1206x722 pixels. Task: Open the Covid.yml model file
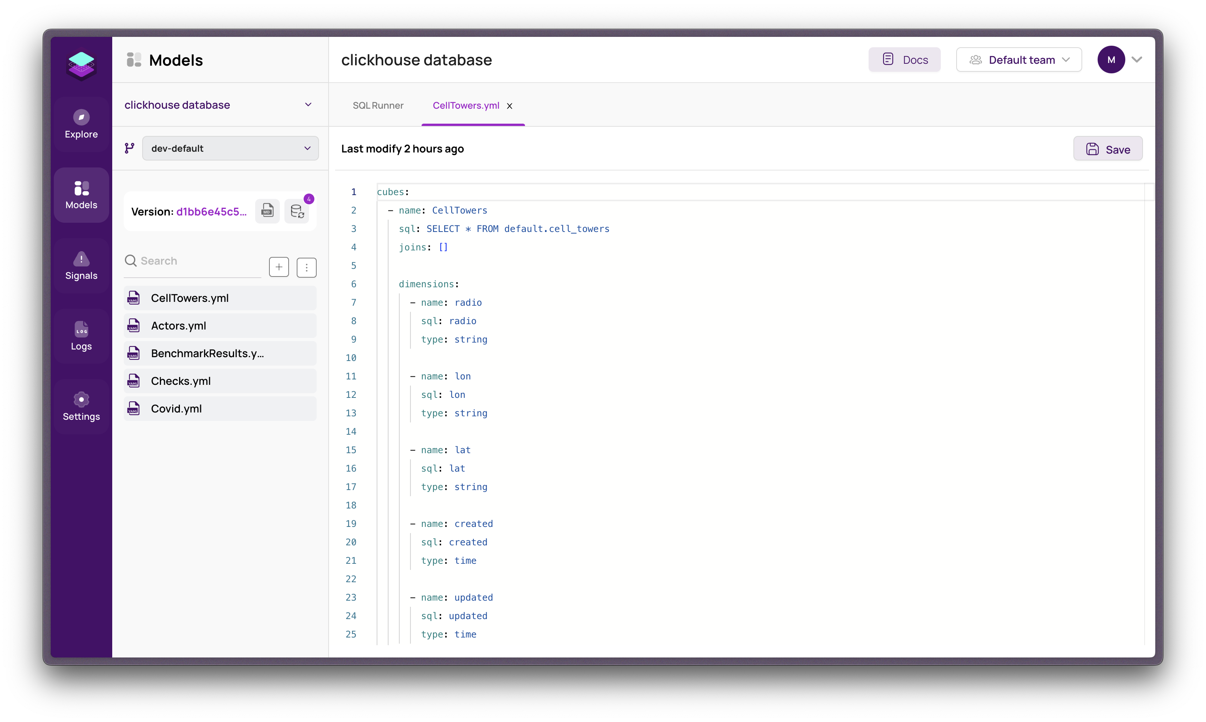tap(176, 408)
